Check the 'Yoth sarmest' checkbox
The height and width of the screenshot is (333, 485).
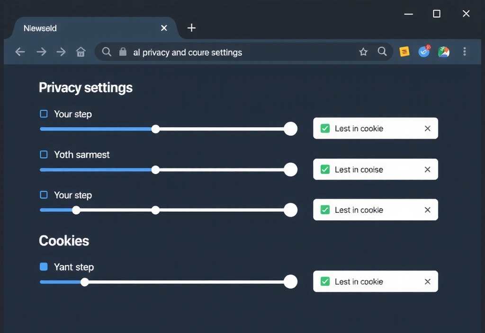[43, 154]
